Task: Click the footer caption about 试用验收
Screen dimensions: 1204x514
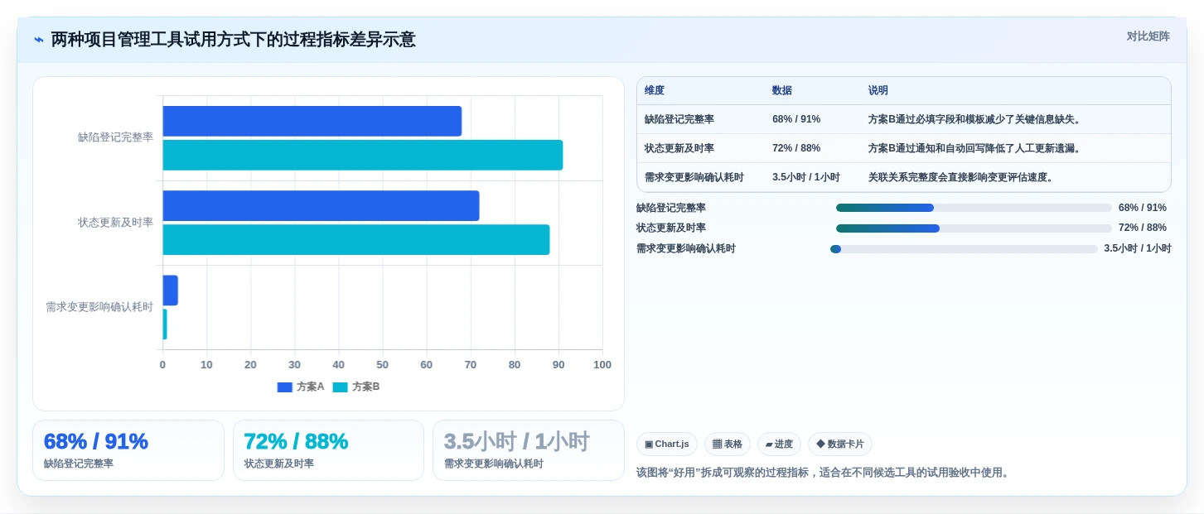Action: point(824,473)
